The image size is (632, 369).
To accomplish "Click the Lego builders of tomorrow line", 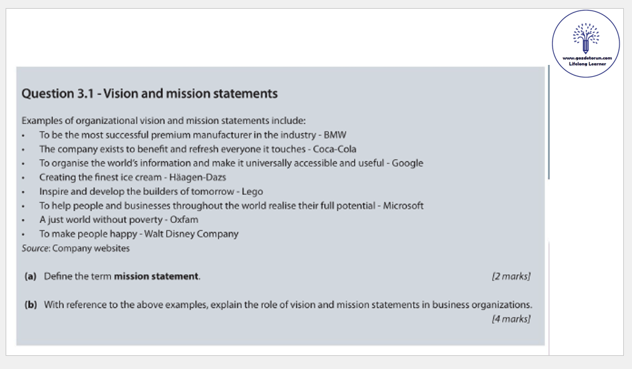I will pos(151,192).
